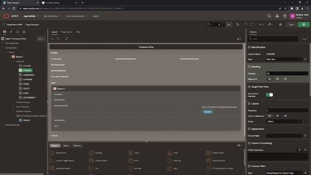Switch to the Page Search tab
This screenshot has width=311, height=175.
pyautogui.click(x=67, y=32)
